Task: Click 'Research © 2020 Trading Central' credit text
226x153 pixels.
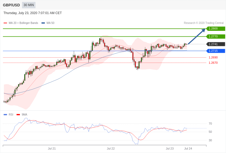Action: [x=204, y=23]
